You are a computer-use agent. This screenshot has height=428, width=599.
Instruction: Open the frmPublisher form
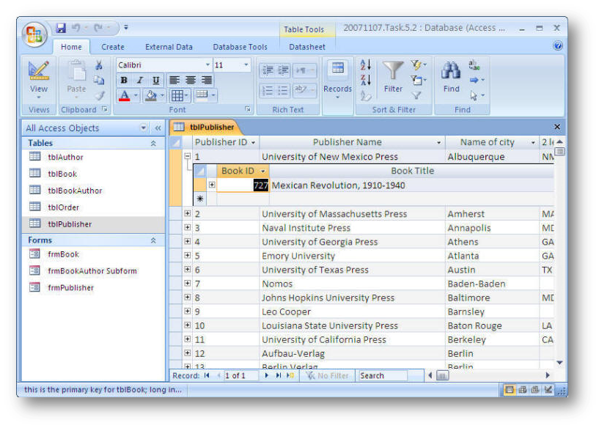point(70,287)
